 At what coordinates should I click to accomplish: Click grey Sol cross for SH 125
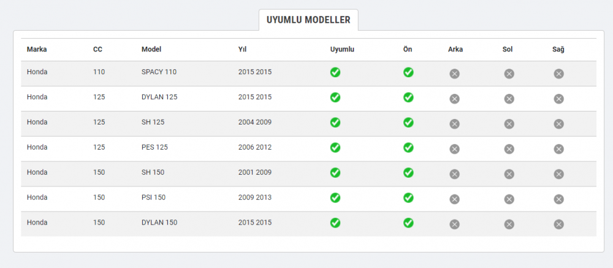tap(509, 124)
